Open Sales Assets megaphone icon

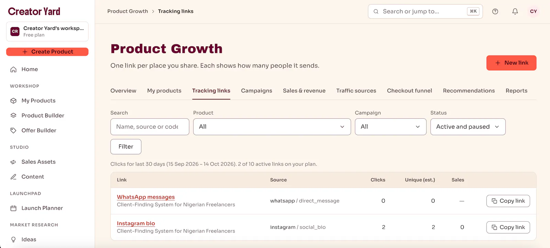(x=13, y=162)
